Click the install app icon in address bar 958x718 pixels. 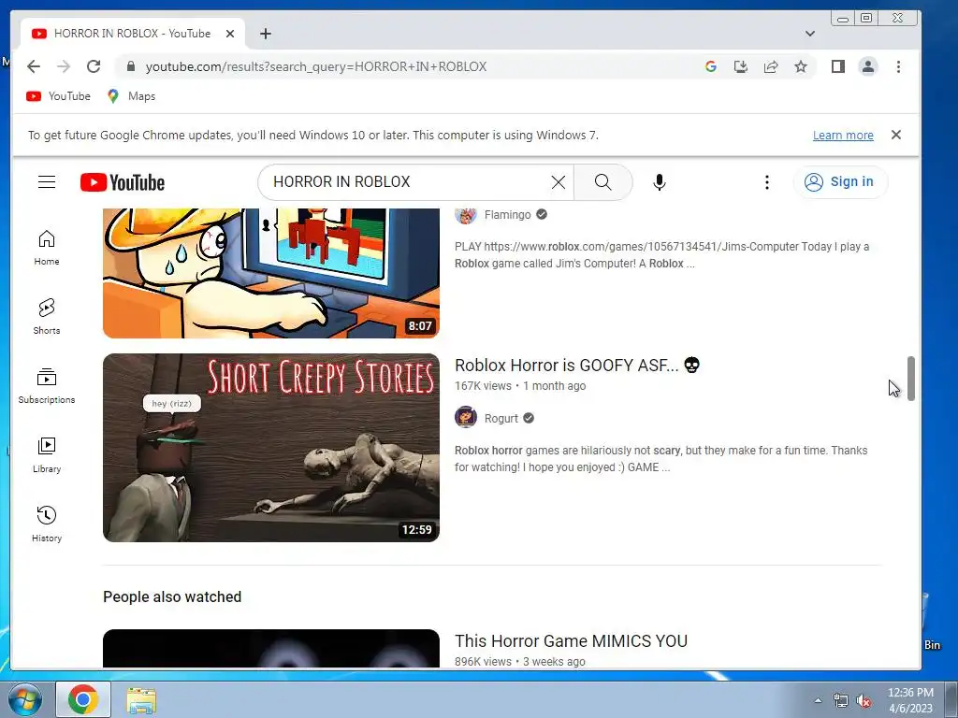pyautogui.click(x=741, y=66)
